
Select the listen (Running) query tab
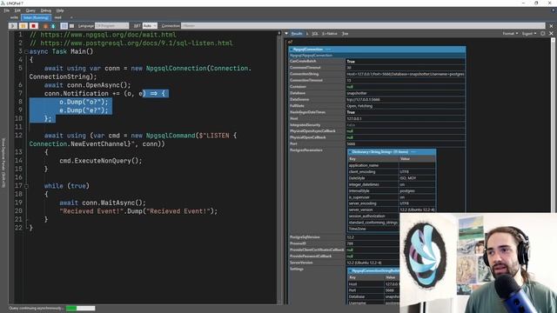[36, 17]
